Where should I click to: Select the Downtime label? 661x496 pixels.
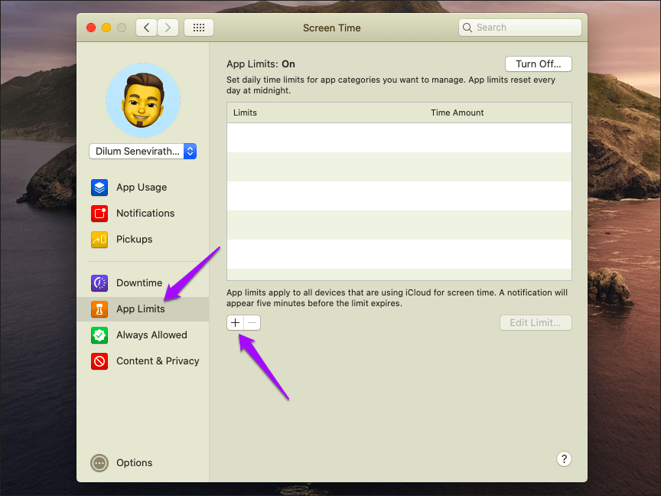139,283
